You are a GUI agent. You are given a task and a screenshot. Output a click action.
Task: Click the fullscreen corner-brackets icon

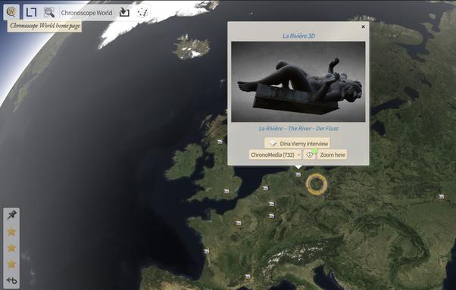31,12
